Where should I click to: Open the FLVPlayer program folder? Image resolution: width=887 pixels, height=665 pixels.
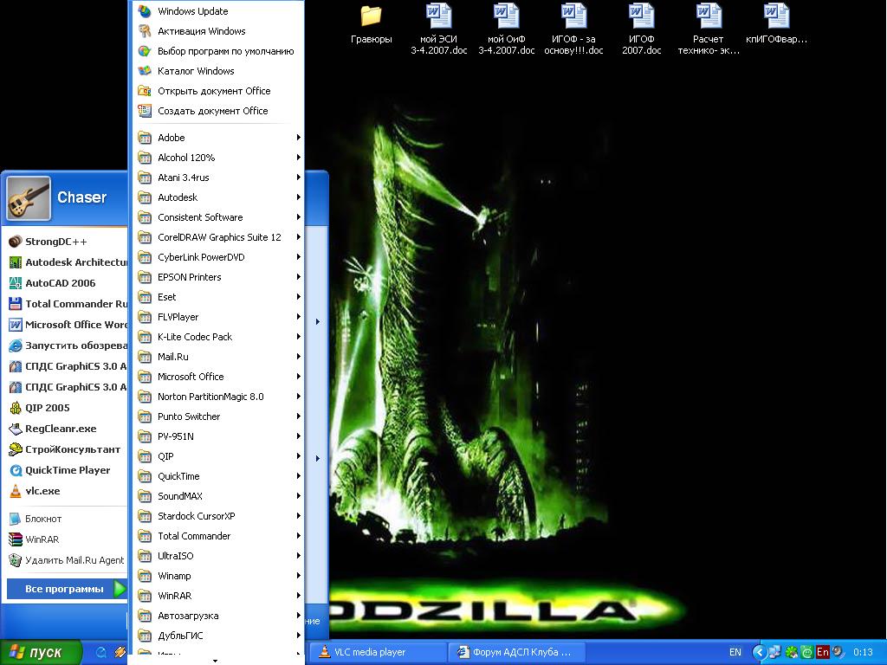[x=217, y=317]
